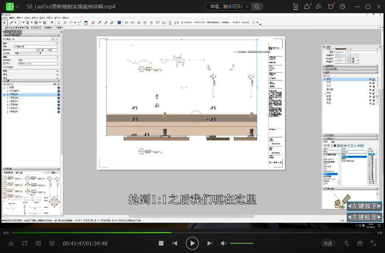This screenshot has height=253, width=385.
Task: Click the 倍速 playback speed button
Action: coord(327,243)
